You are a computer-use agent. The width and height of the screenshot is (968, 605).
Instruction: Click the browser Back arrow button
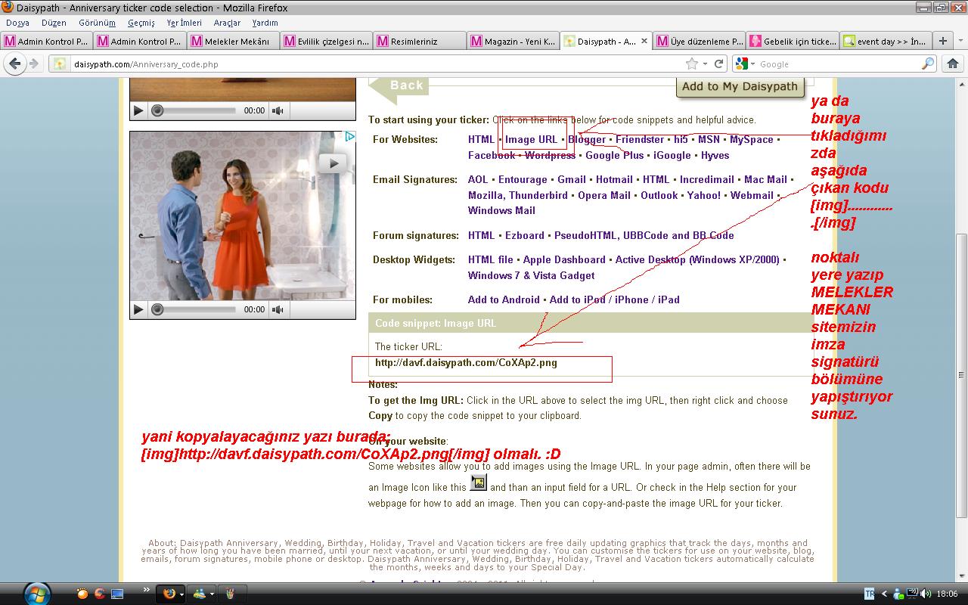(x=13, y=64)
